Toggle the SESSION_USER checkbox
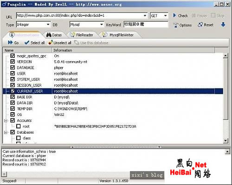Screen dimensions: 232x185 (x=13, y=85)
